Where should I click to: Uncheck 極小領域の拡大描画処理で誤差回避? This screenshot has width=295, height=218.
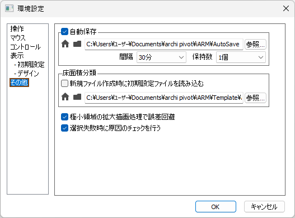click(x=64, y=117)
